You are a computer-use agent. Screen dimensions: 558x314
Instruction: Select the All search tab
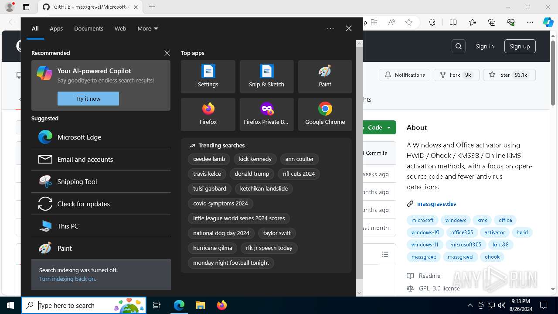tap(35, 28)
